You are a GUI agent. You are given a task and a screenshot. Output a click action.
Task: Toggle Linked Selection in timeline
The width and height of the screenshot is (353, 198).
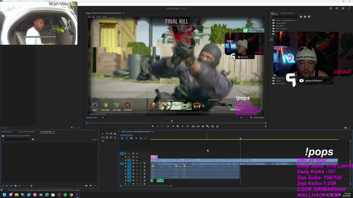tap(131, 138)
